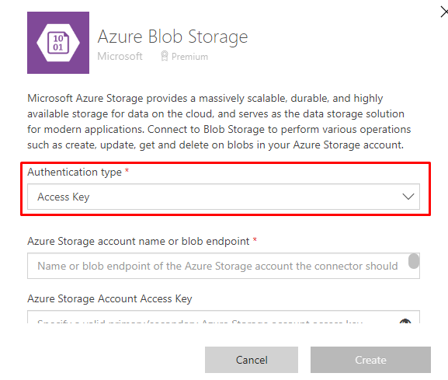Click the red asterisk beside blob endpoint

point(255,239)
